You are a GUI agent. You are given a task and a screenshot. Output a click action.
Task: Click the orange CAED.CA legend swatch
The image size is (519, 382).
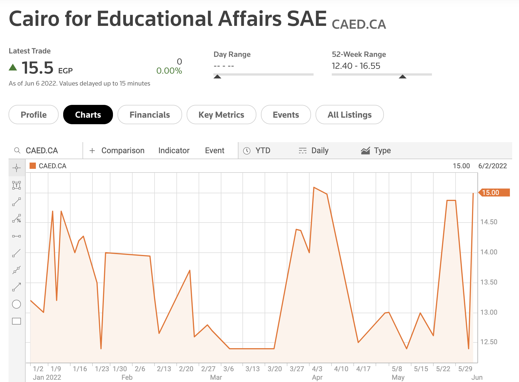tap(33, 166)
